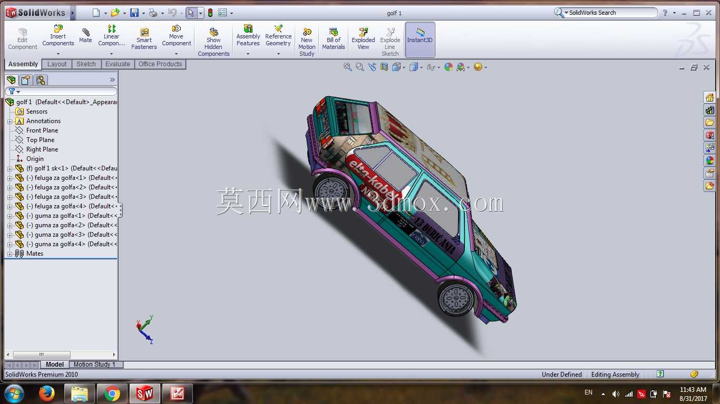Open the Options settings icon
Image resolution: width=720 pixels, height=404 pixels.
coord(222,13)
